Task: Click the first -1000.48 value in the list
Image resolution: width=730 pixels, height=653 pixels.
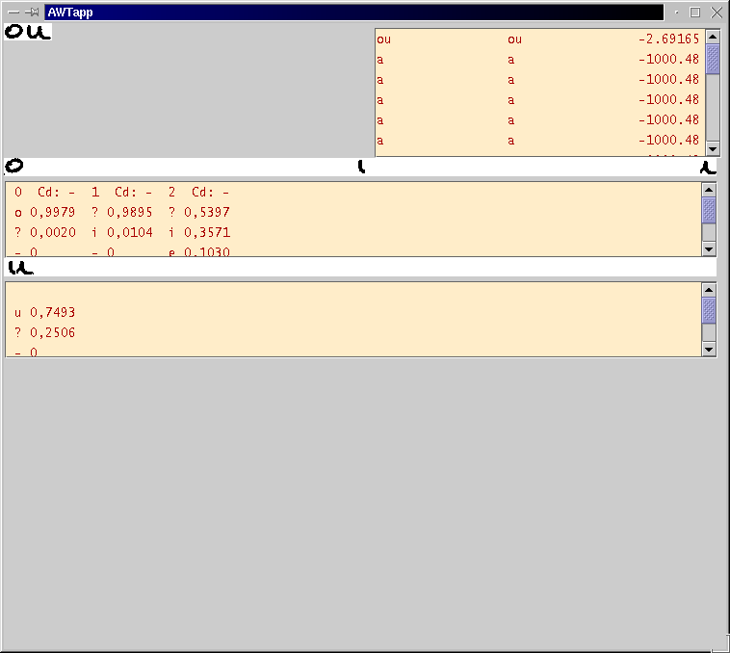Action: [x=668, y=59]
